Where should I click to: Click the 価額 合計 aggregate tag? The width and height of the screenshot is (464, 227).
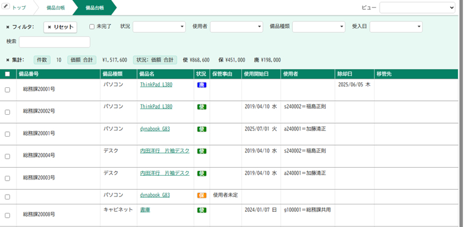click(x=82, y=60)
